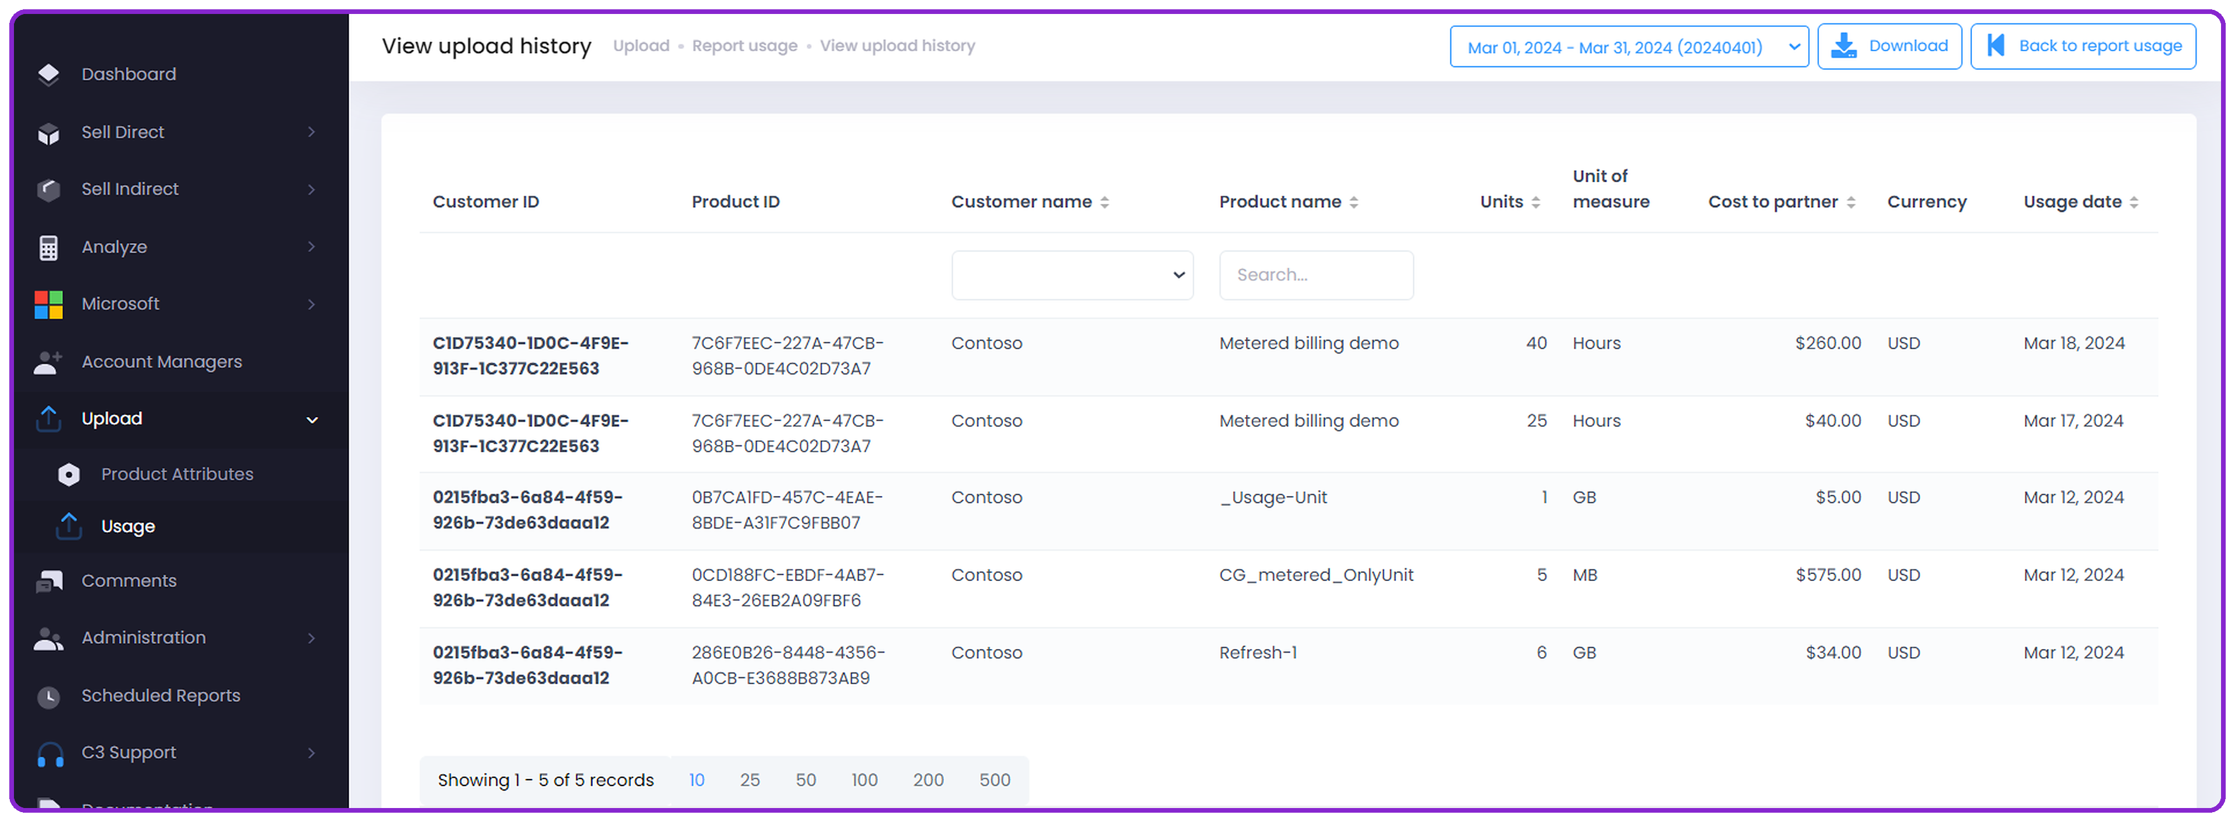Click the back arrow icon on report usage
Viewport: 2235px width, 822px height.
(x=1996, y=46)
